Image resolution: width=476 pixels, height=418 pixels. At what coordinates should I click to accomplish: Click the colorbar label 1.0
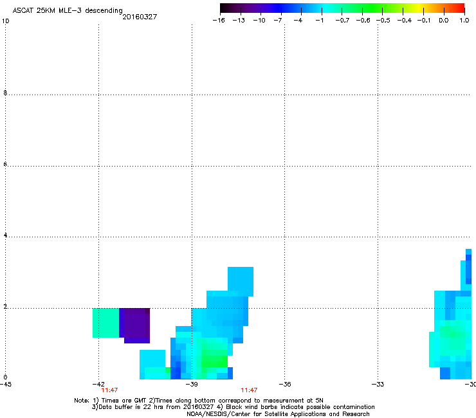point(464,21)
